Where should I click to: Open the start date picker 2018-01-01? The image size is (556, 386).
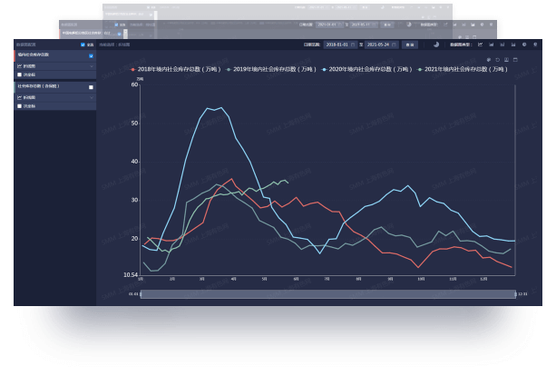pos(338,44)
